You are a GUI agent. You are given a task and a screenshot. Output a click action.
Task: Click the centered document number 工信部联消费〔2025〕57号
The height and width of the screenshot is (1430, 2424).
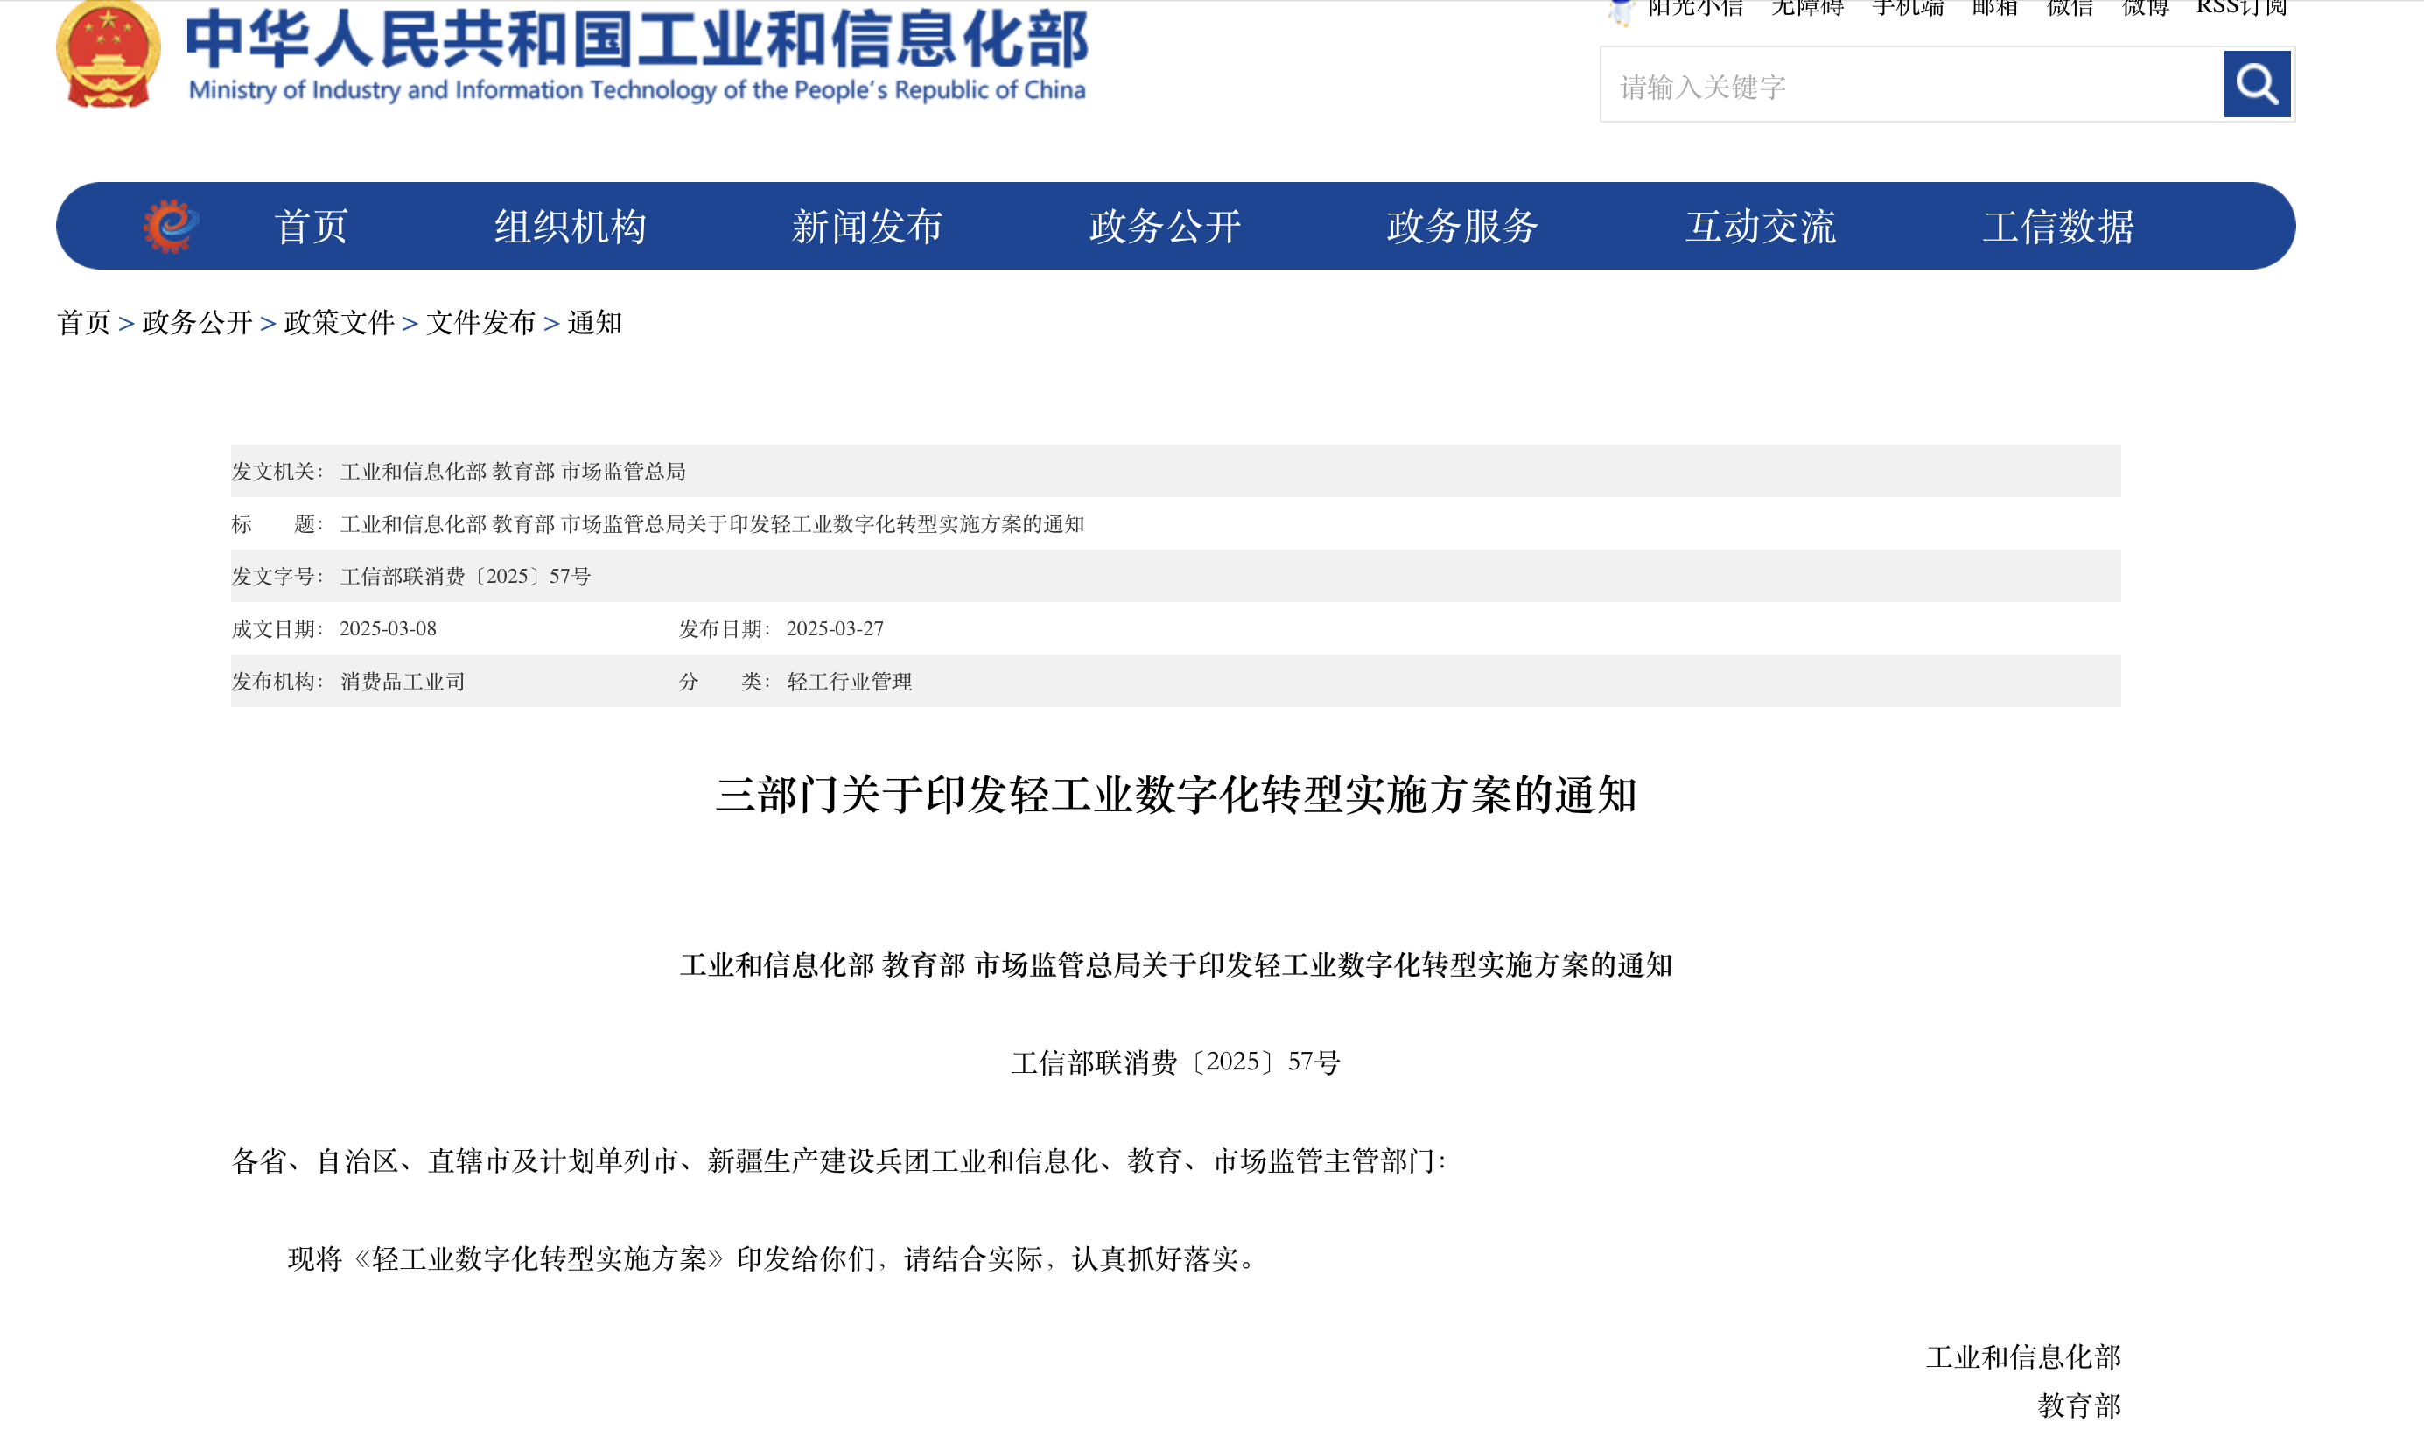tap(1176, 1062)
